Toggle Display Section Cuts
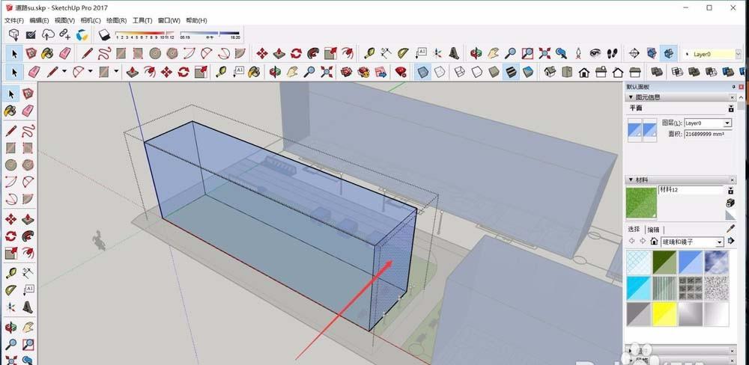 pos(669,53)
